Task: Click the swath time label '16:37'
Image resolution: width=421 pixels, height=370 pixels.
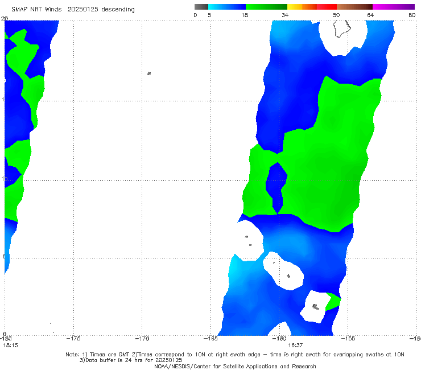Action: click(x=295, y=346)
